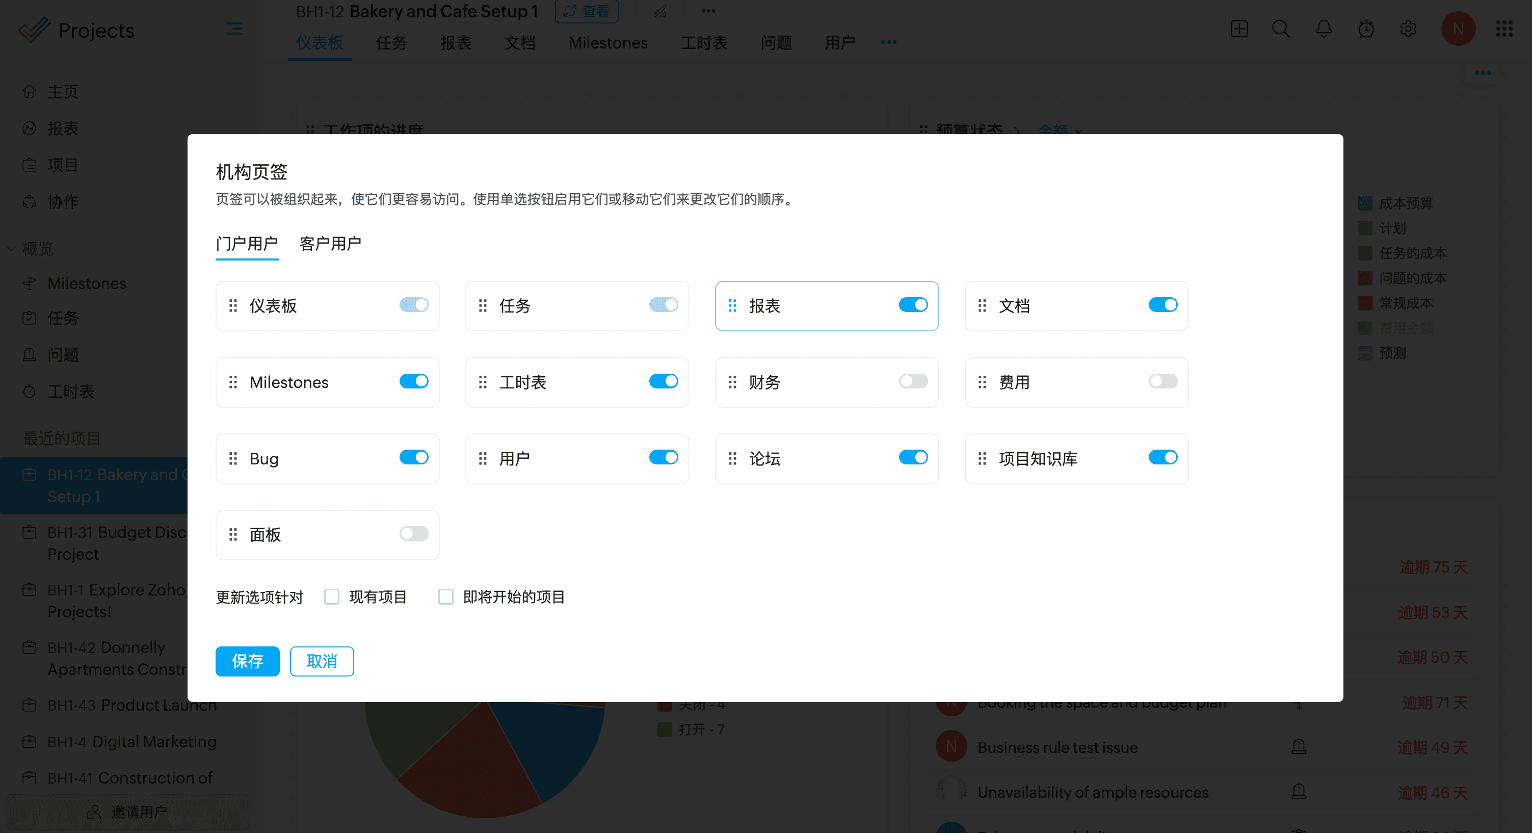The width and height of the screenshot is (1532, 833).
Task: Open the search magnifier icon
Action: pos(1280,29)
